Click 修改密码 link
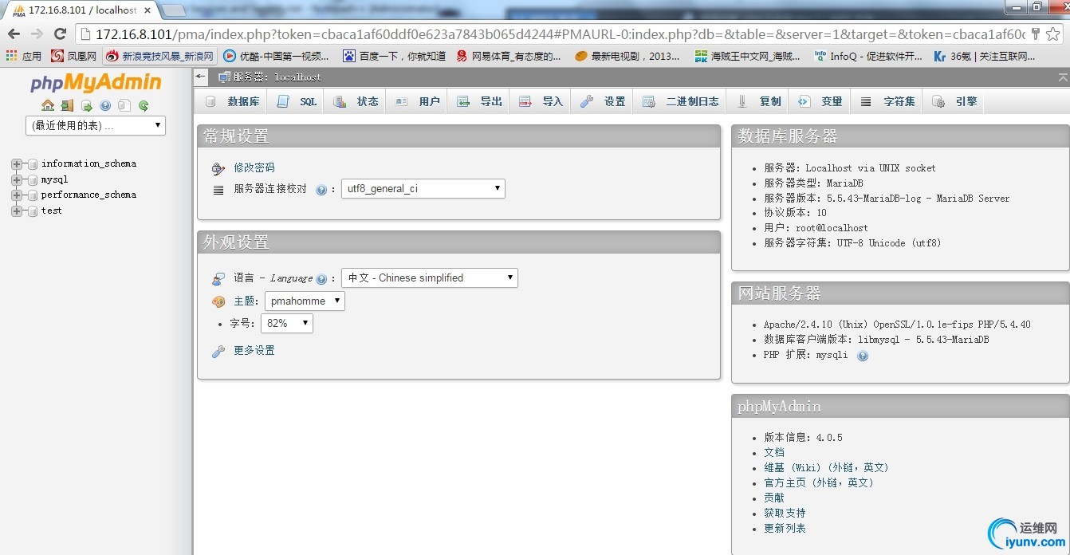The height and width of the screenshot is (555, 1070). (254, 167)
